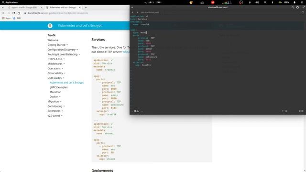Click 'port: 4443' line in docs code
The image size is (306, 172).
tap(109, 108)
